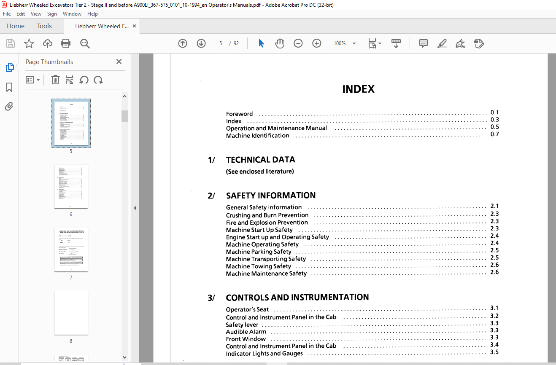Choose the Selection arrow tool
This screenshot has height=365, width=556.
(261, 43)
